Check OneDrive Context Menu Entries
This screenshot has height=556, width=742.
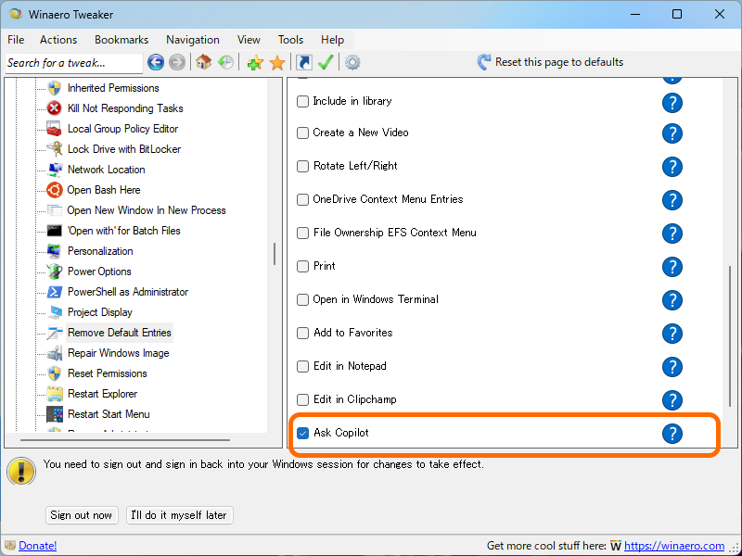coord(302,199)
